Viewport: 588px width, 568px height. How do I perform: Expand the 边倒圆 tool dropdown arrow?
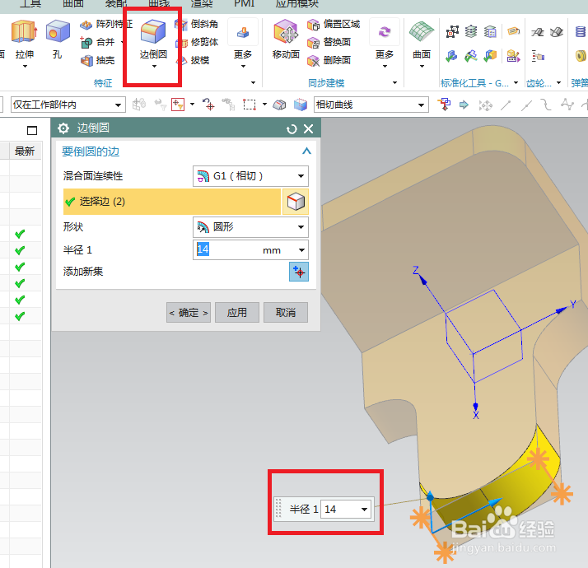tap(154, 67)
